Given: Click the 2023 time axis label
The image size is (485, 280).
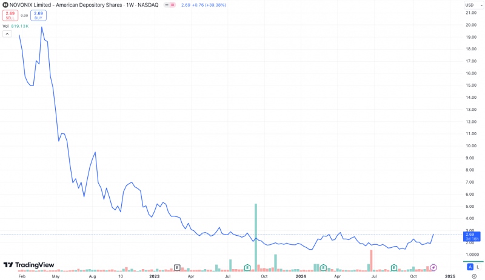Looking at the screenshot, I should (x=155, y=276).
